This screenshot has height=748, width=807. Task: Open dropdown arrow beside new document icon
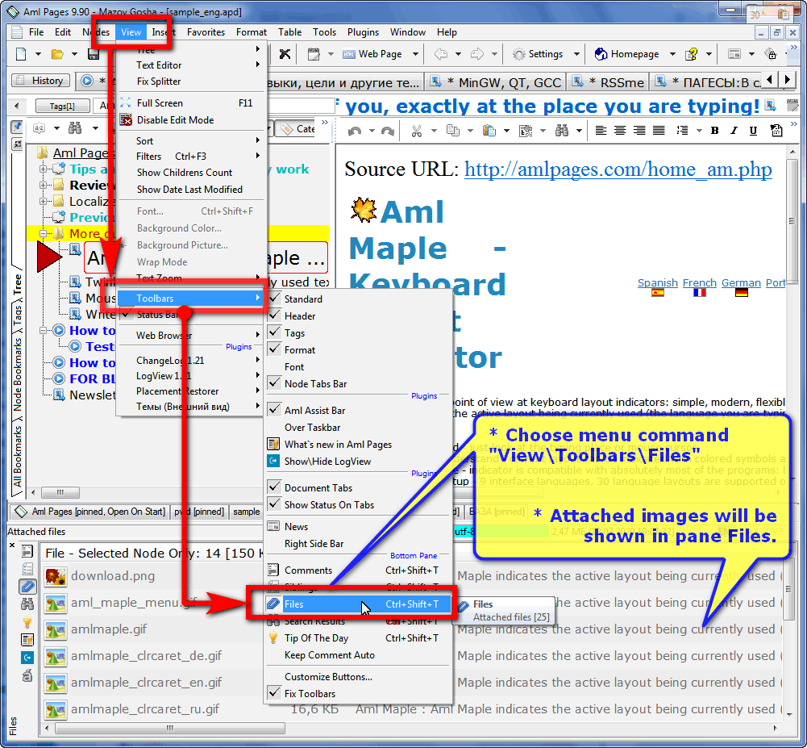coord(38,54)
